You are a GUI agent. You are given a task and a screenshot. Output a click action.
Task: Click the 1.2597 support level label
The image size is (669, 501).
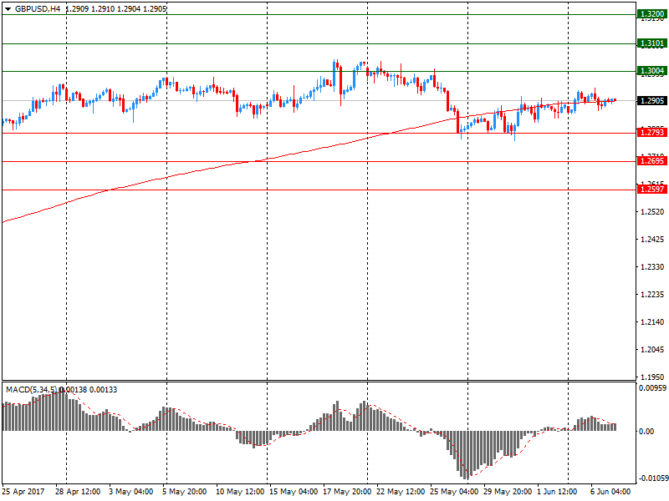point(652,190)
